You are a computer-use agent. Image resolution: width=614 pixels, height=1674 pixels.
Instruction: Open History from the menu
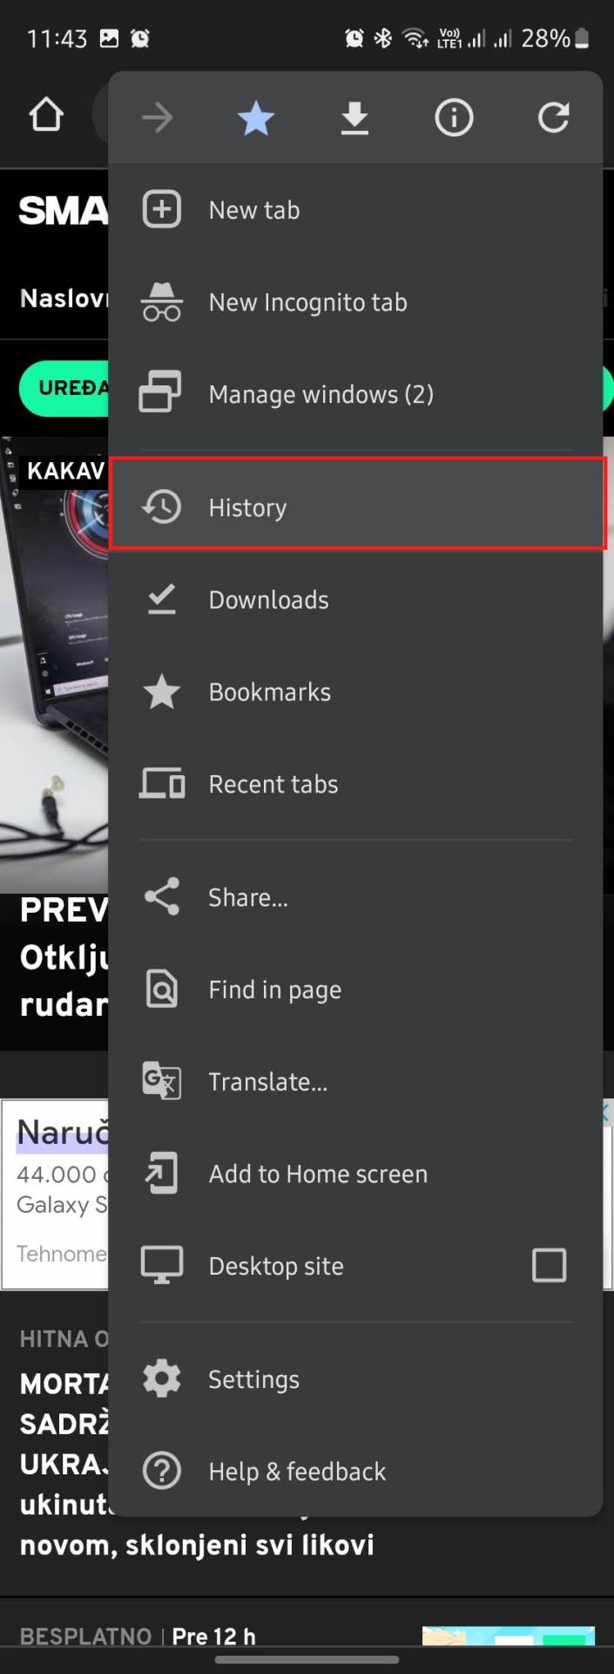[x=355, y=507]
